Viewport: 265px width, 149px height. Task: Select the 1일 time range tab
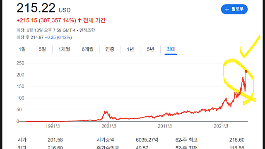(22, 49)
